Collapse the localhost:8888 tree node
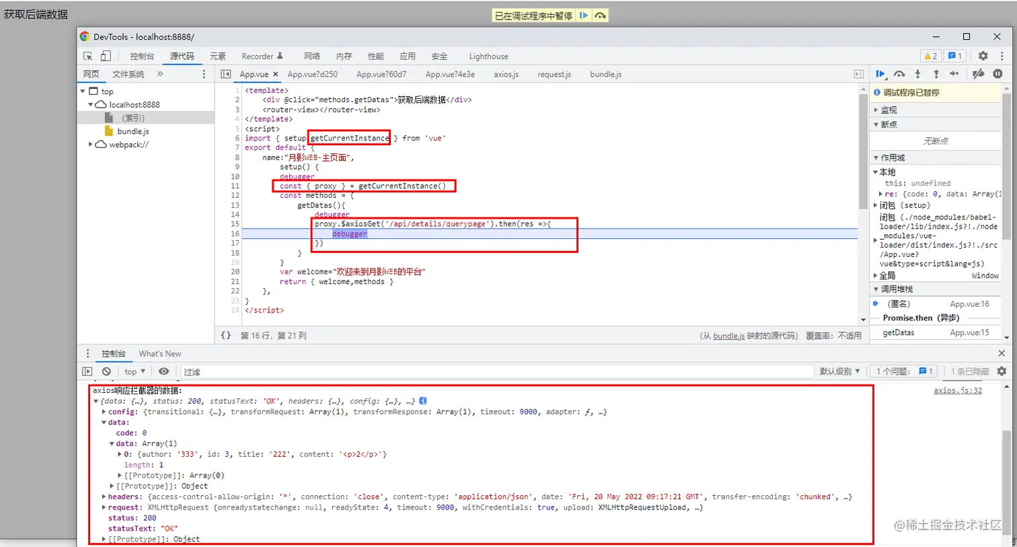The image size is (1017, 547). click(x=91, y=105)
